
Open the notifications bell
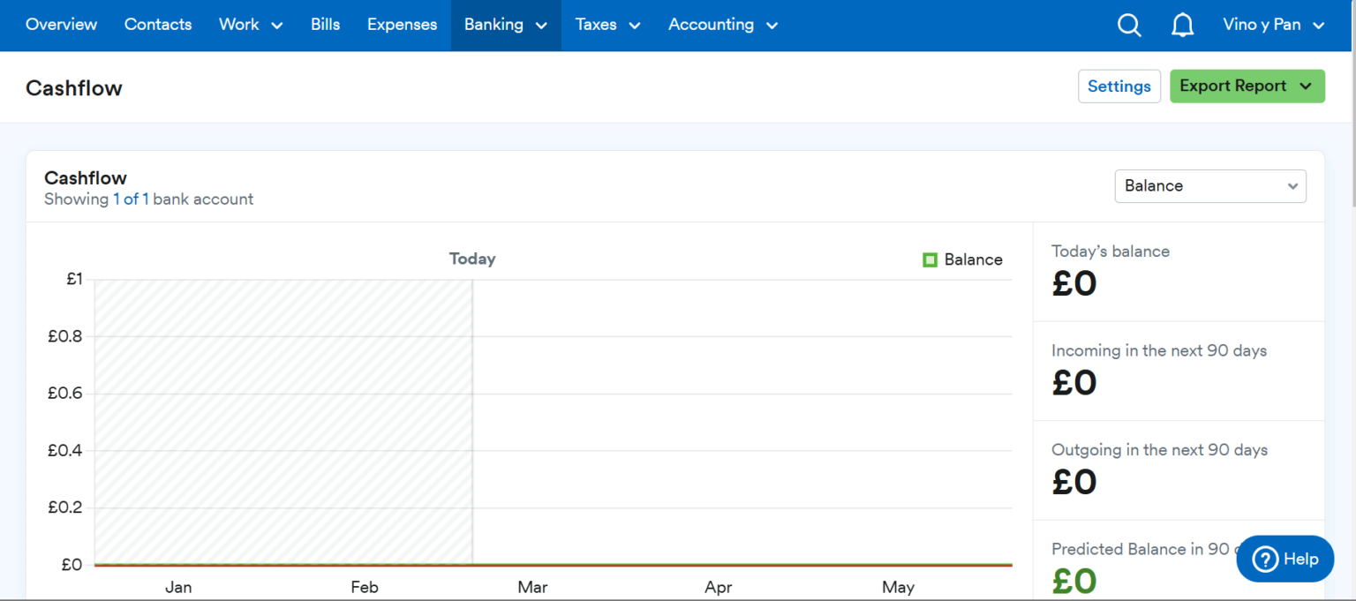1182,26
